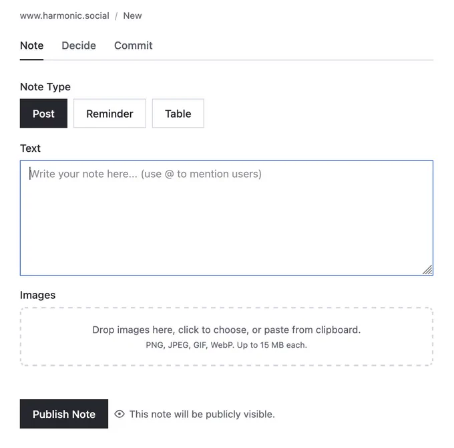Focus the note text input area
This screenshot has width=454, height=448.
(x=227, y=217)
